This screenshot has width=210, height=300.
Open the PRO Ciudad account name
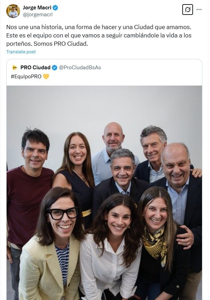(35, 67)
